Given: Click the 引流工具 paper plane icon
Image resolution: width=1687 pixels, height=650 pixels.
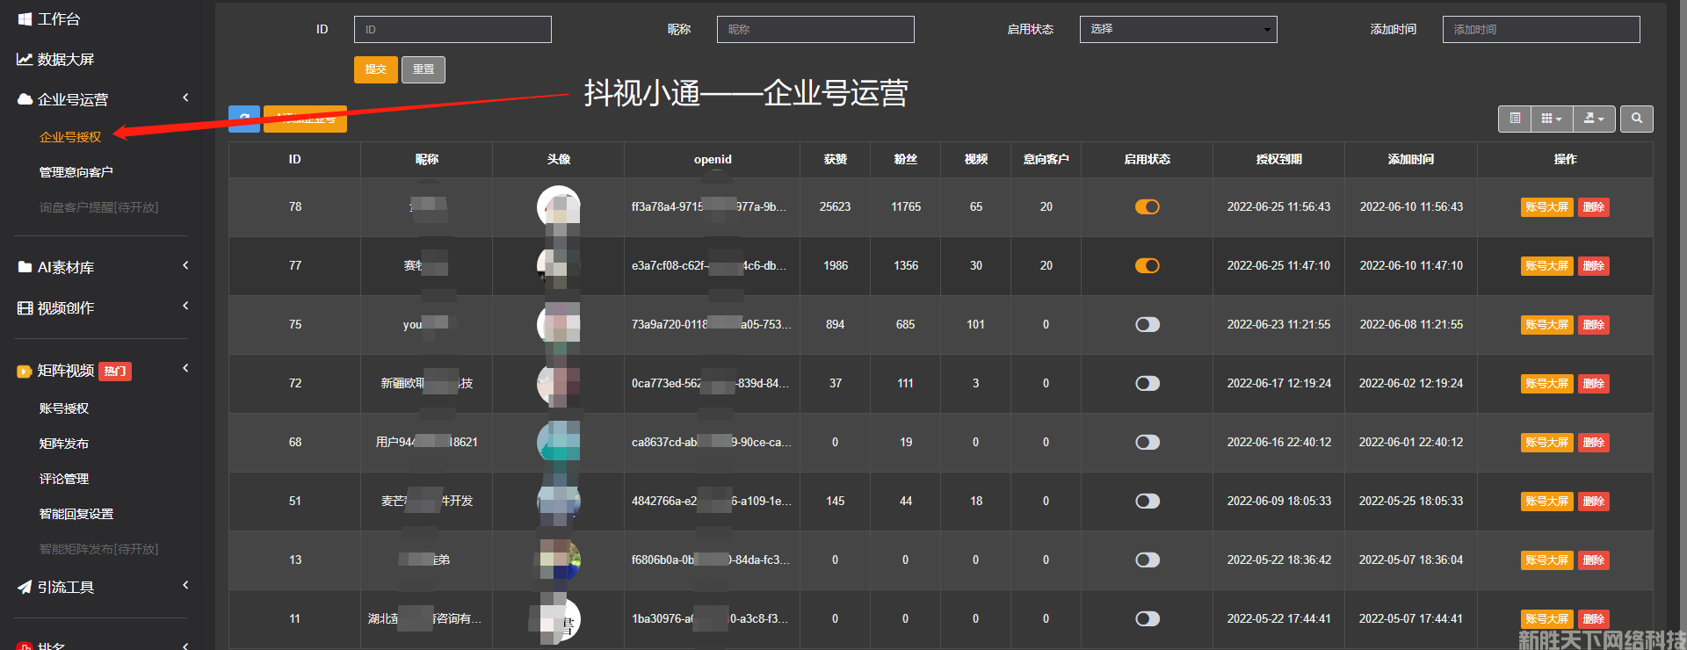Looking at the screenshot, I should pyautogui.click(x=25, y=587).
